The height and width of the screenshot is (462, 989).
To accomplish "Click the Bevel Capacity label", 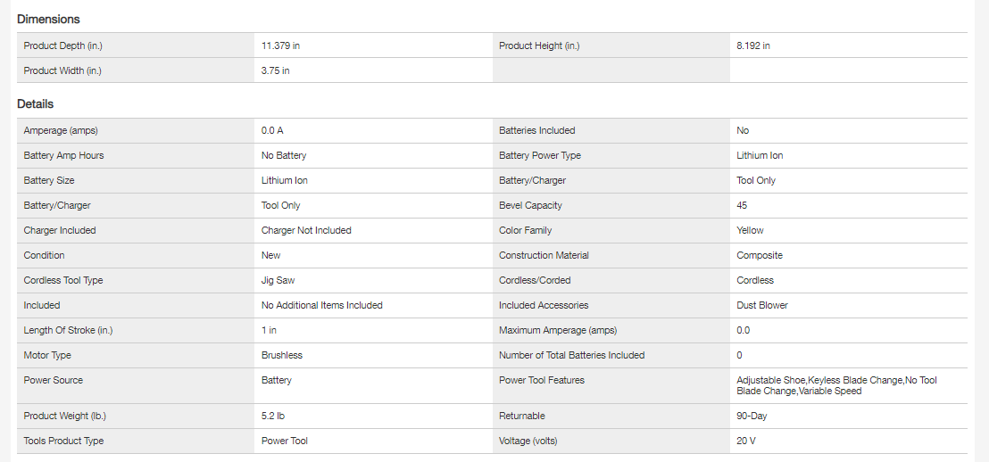I will [x=530, y=205].
